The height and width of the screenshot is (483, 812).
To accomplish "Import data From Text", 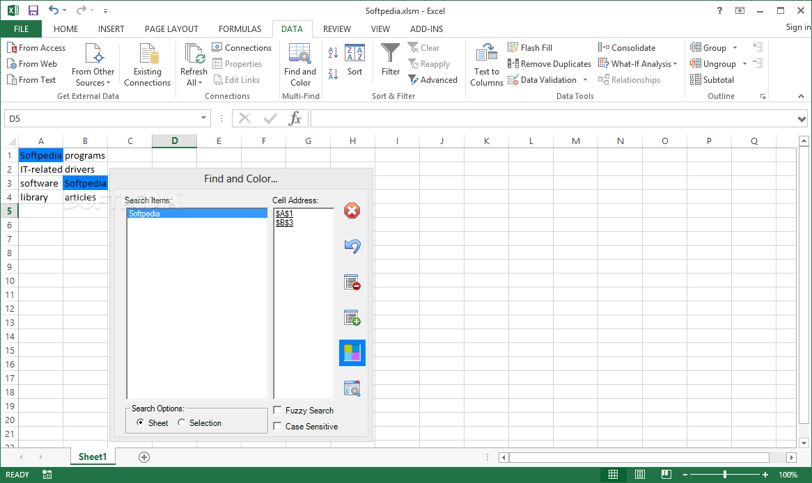I will [x=31, y=80].
